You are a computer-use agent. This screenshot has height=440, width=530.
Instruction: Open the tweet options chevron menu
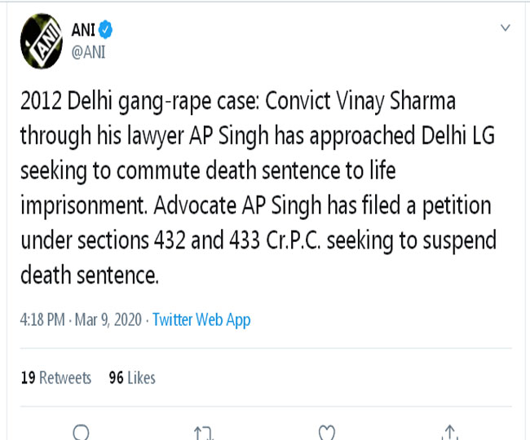(506, 29)
